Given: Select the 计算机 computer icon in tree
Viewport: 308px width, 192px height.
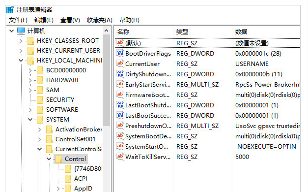Looking at the screenshot, I should (21, 31).
